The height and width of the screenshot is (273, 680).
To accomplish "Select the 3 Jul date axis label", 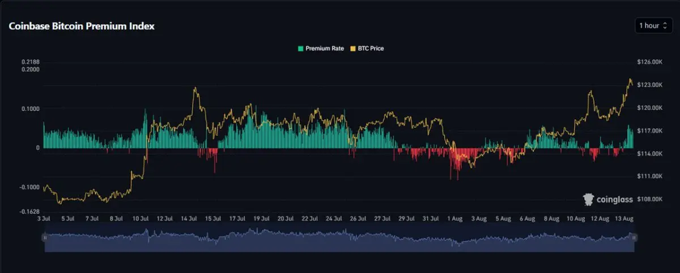I will [x=44, y=218].
